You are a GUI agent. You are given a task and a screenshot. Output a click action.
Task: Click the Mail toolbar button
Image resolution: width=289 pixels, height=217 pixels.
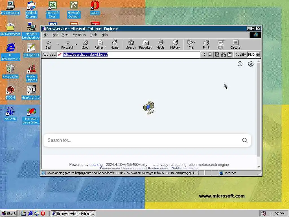coord(191,44)
